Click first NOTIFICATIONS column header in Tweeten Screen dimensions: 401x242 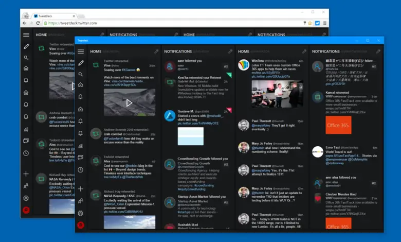click(x=178, y=51)
